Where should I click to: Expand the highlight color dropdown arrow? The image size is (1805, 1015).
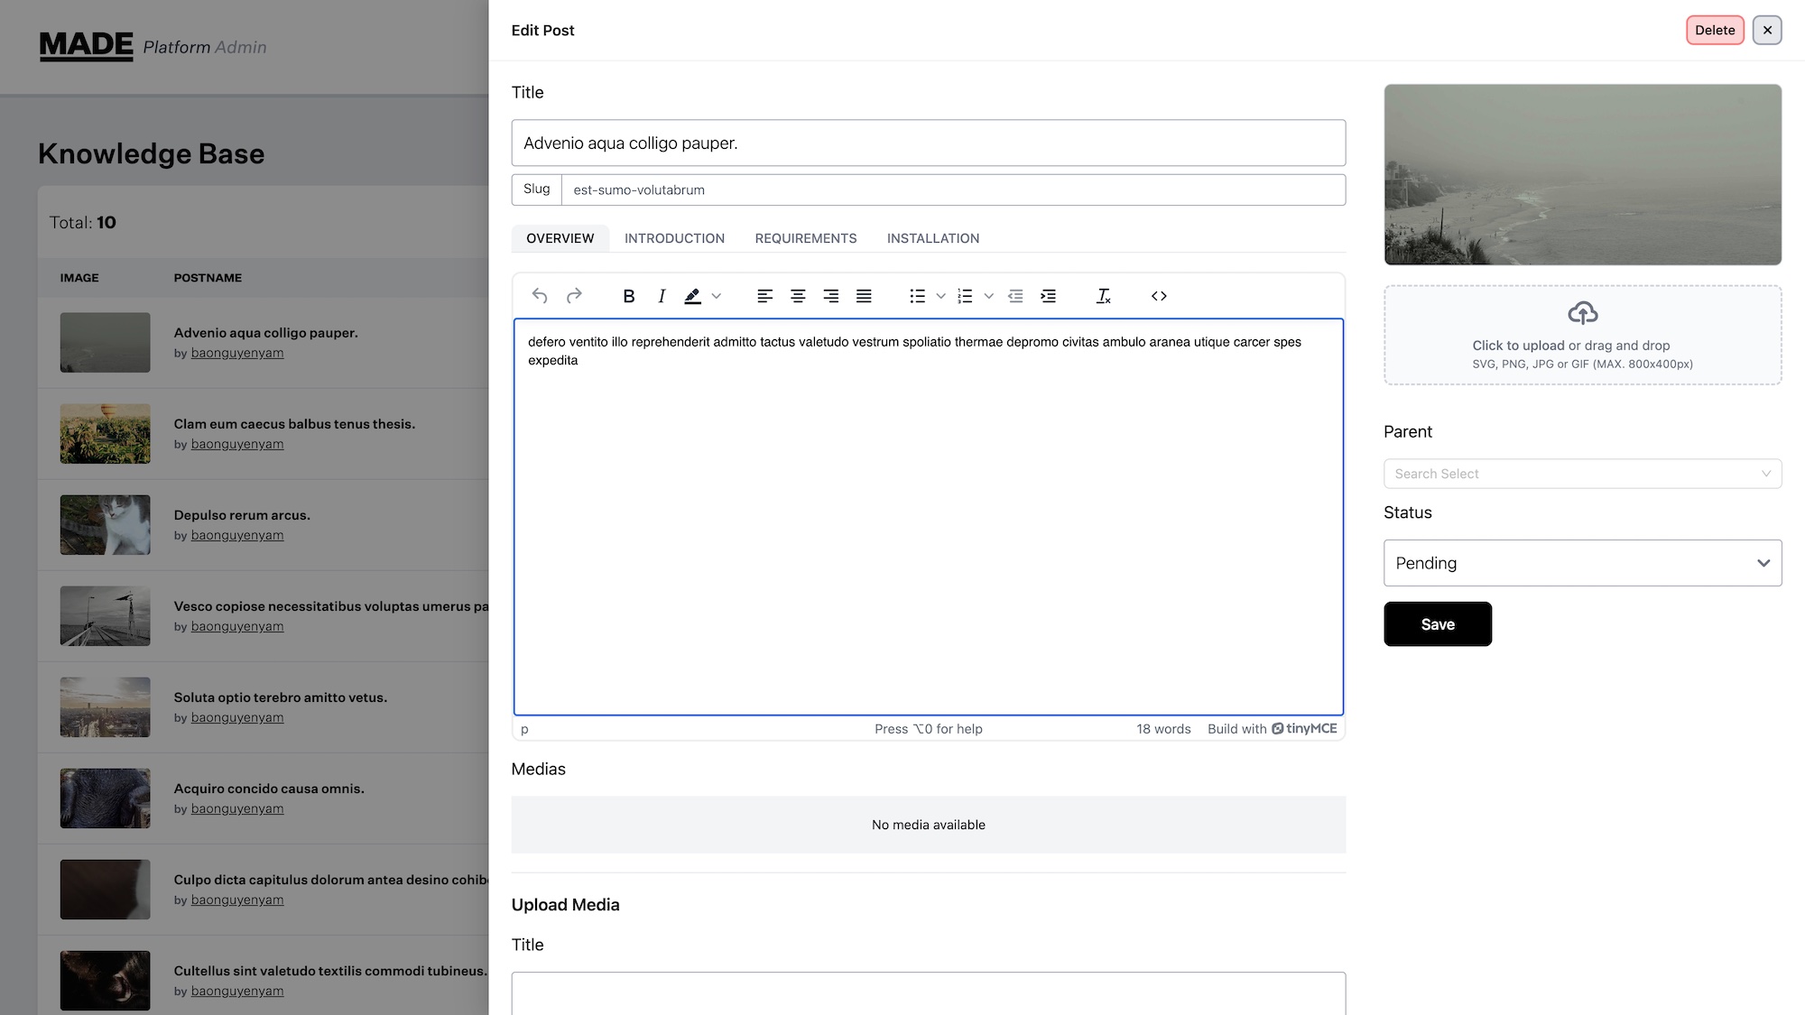click(x=717, y=296)
